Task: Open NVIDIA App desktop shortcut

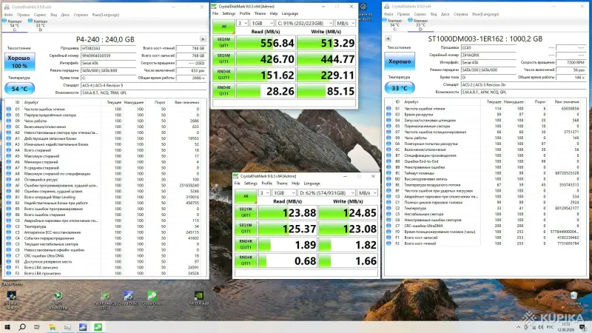Action: tap(198, 297)
